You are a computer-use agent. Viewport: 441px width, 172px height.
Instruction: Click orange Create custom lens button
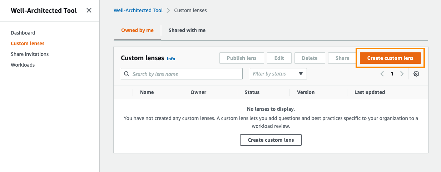click(x=390, y=58)
